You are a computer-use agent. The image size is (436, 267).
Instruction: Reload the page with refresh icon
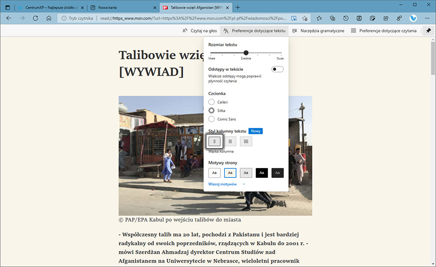point(35,18)
